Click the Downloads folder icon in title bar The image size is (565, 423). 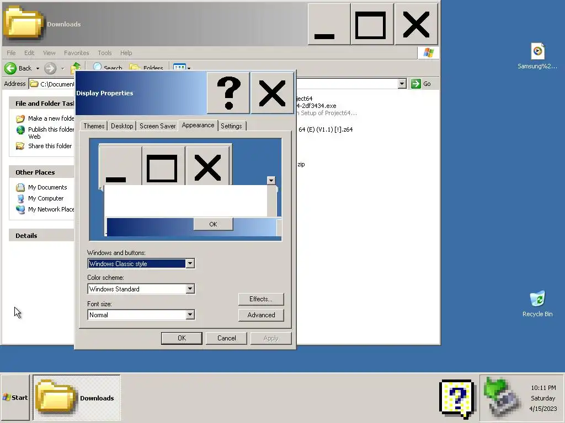coord(23,23)
